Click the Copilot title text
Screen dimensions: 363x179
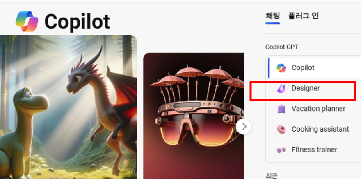(77, 22)
